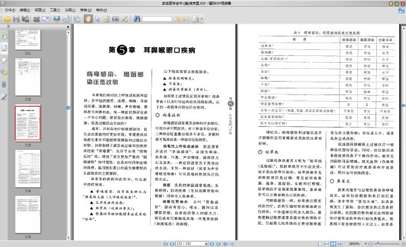Click thumbnail panel scroll up arrow
The height and width of the screenshot is (247, 406).
[x=68, y=32]
